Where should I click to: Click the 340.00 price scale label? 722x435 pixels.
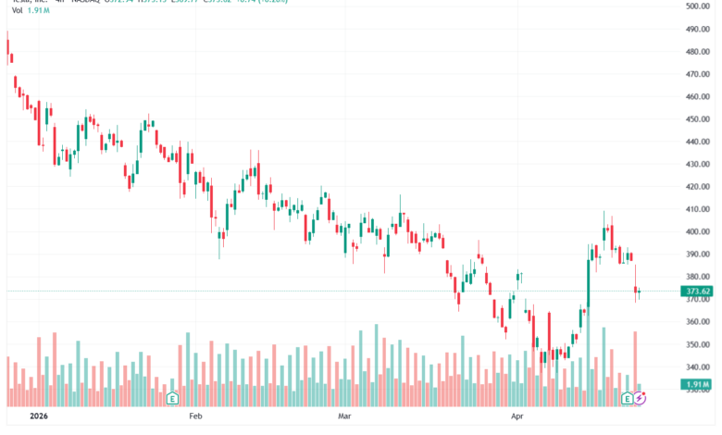pos(698,367)
